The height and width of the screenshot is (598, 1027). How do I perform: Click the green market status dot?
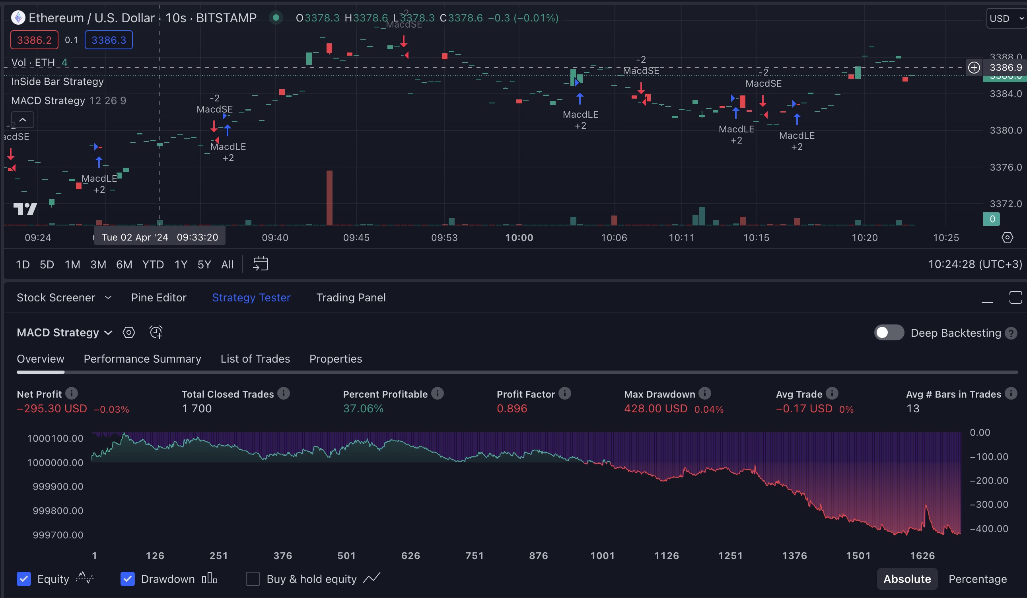[x=276, y=17]
